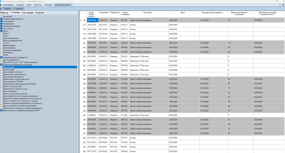Enable the Место column checkbox
285x153 pixels.
click(2, 33)
